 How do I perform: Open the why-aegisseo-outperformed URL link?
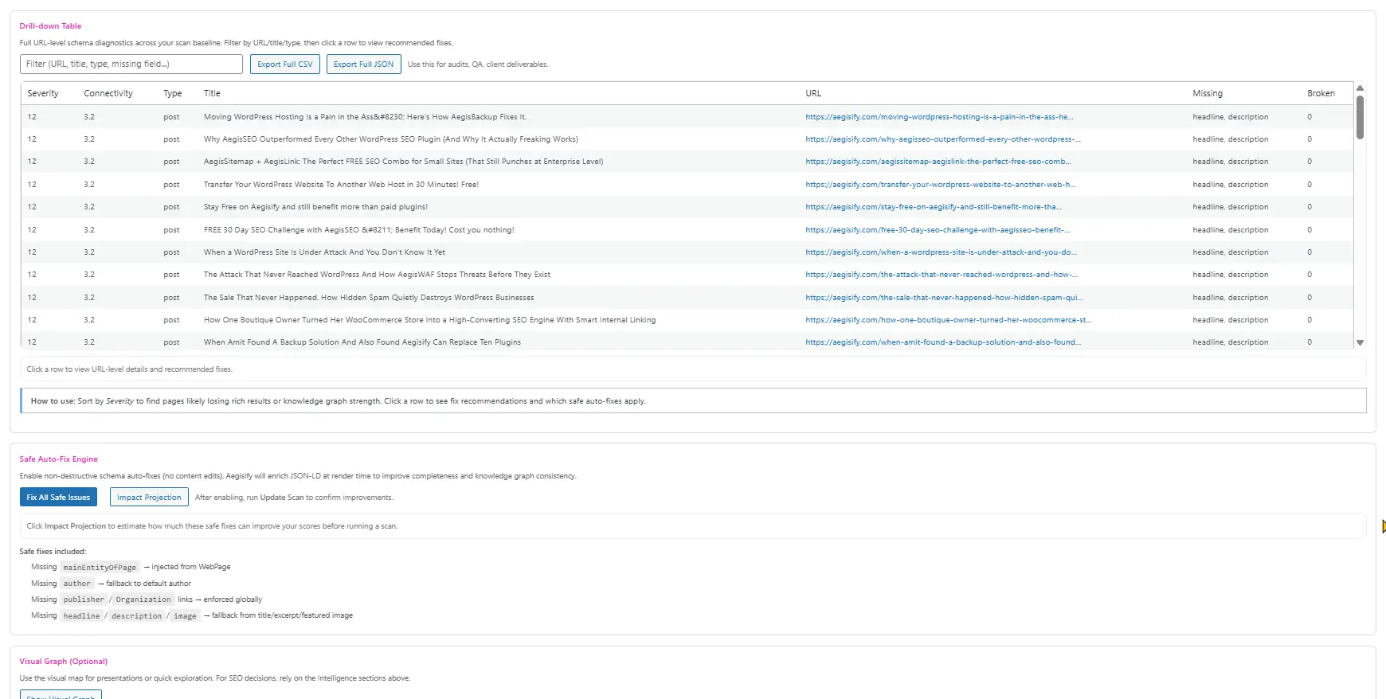point(943,139)
